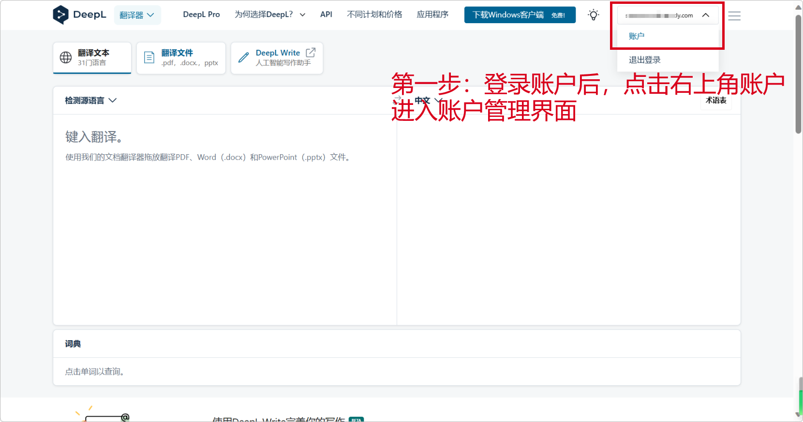Open the DeepL Pro link
Screen dimensions: 803x422
tap(201, 15)
